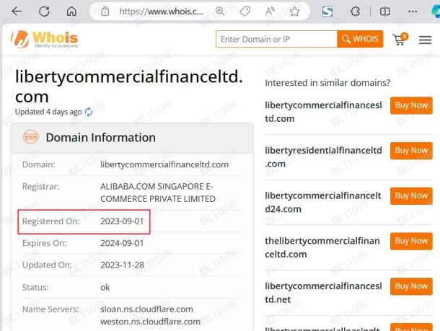Open the browser extensions puzzle icon
Image resolution: width=440 pixels, height=331 pixels.
[x=356, y=12]
